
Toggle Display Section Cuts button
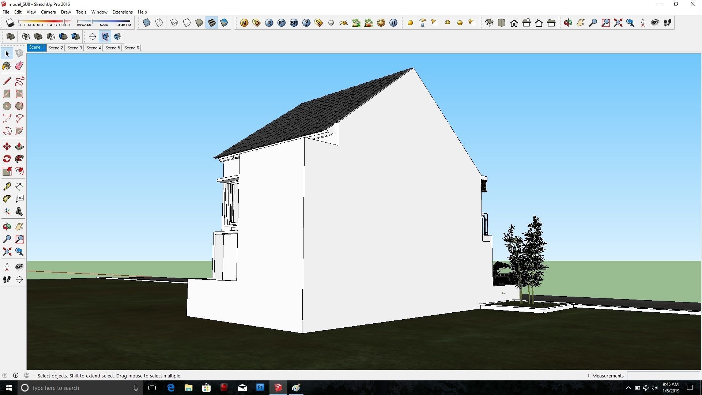pyautogui.click(x=118, y=37)
